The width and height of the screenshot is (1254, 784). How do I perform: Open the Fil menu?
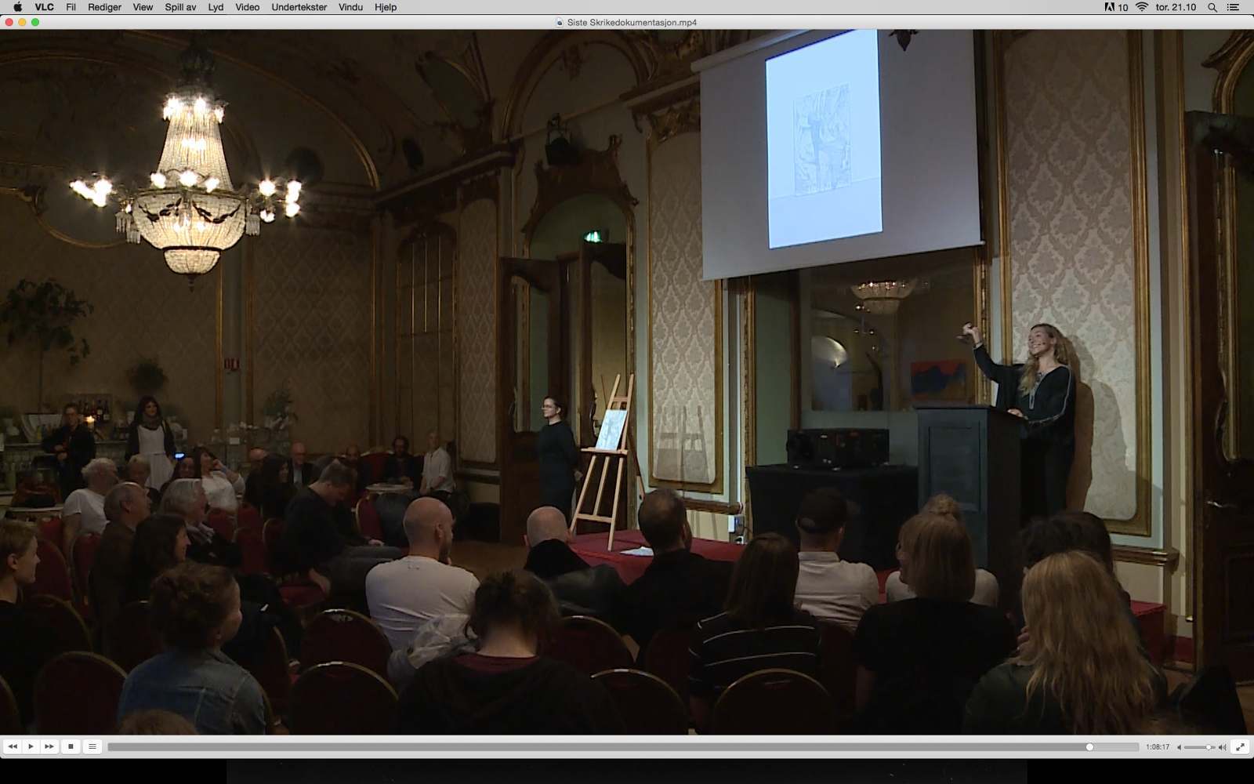click(71, 7)
